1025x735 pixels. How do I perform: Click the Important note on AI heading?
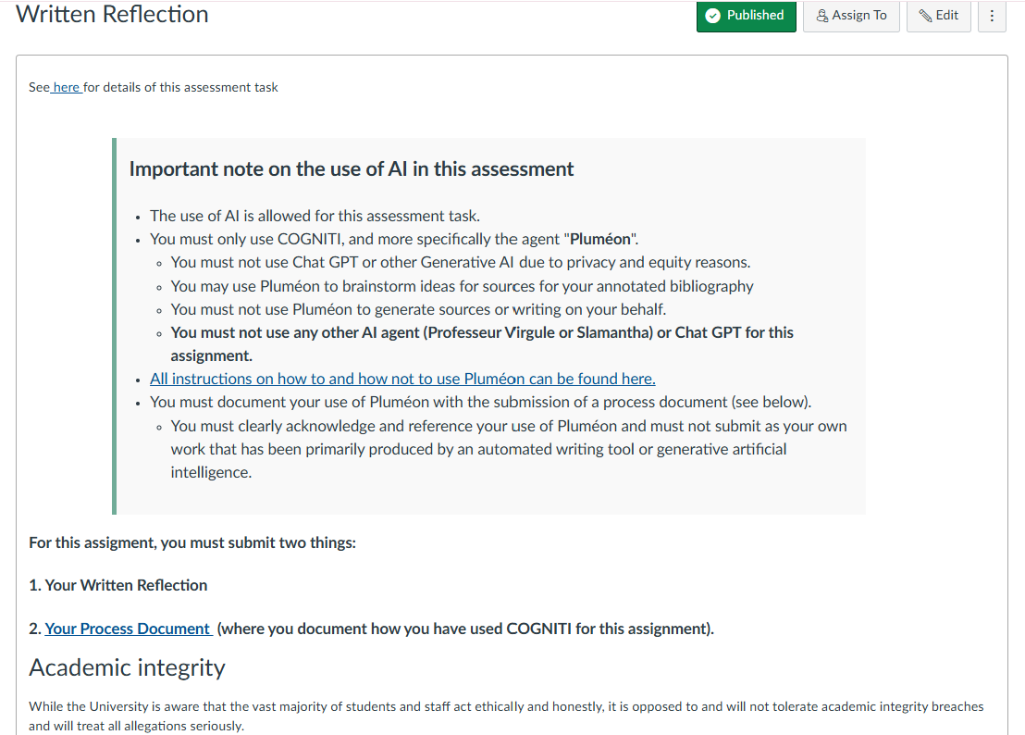point(352,168)
